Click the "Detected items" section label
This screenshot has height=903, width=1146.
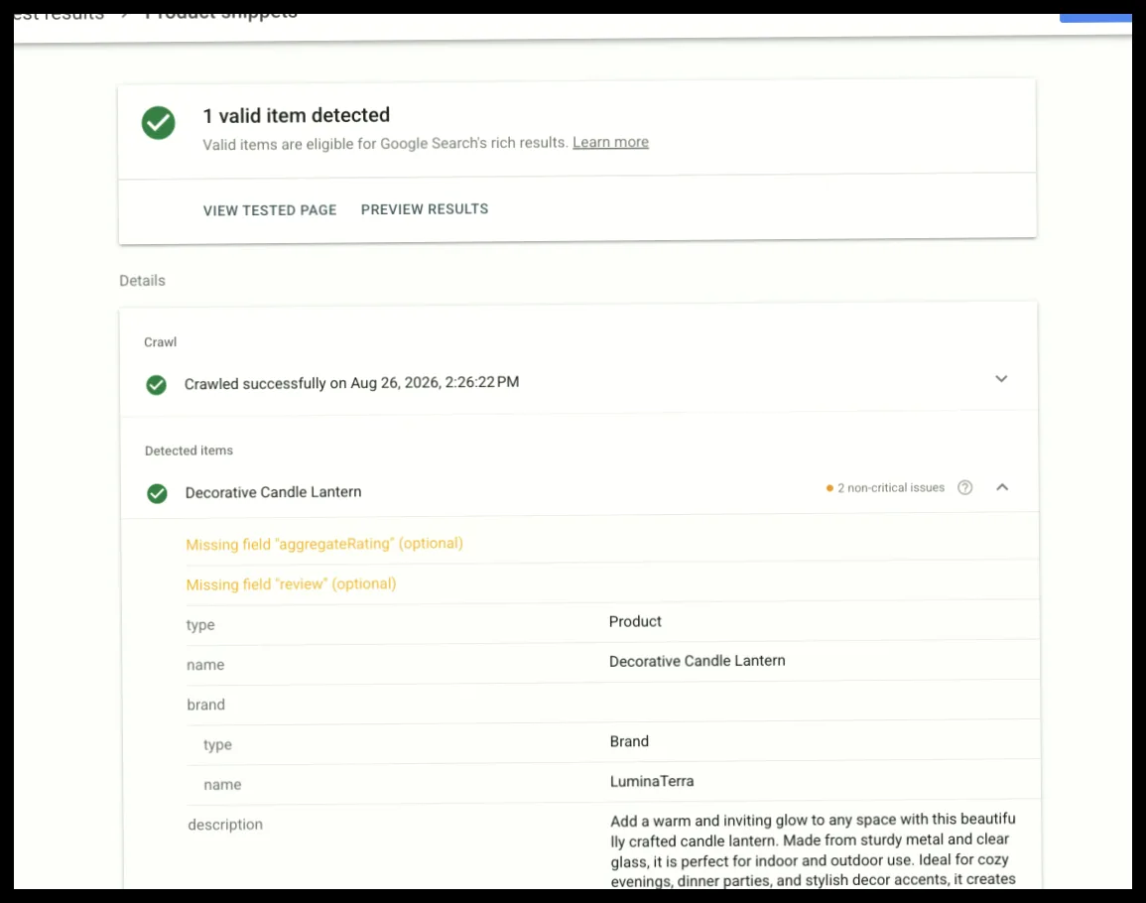[189, 451]
